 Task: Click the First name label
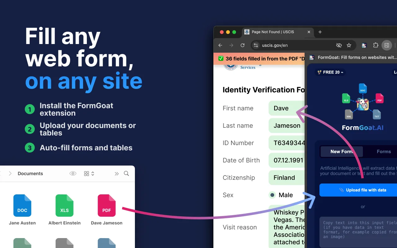click(238, 108)
